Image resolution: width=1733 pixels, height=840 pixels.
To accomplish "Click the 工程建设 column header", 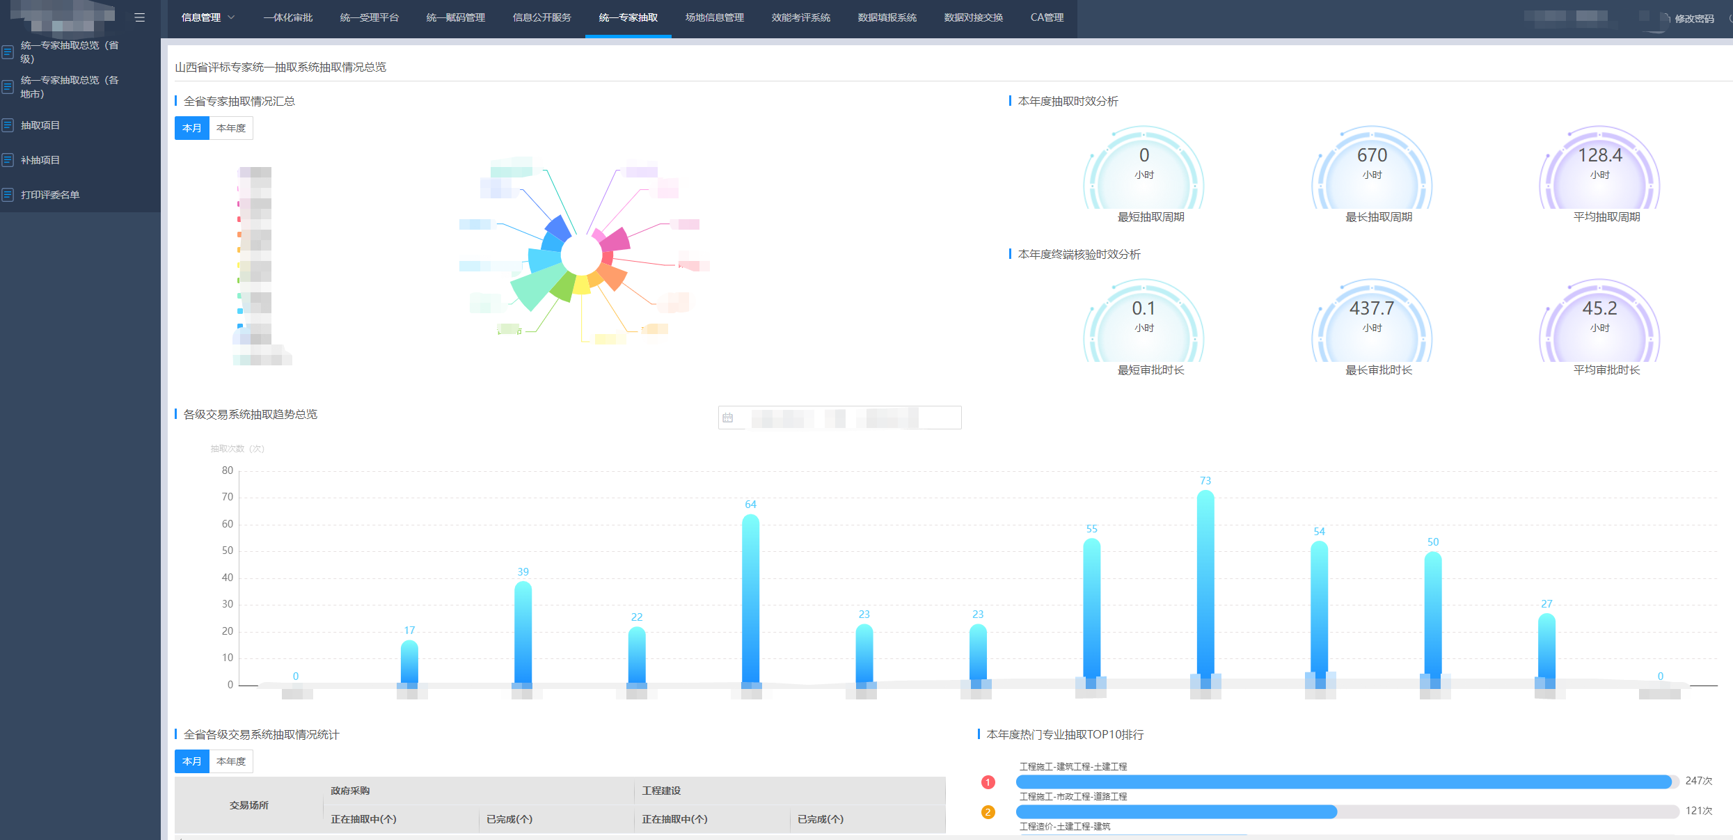I will [661, 791].
